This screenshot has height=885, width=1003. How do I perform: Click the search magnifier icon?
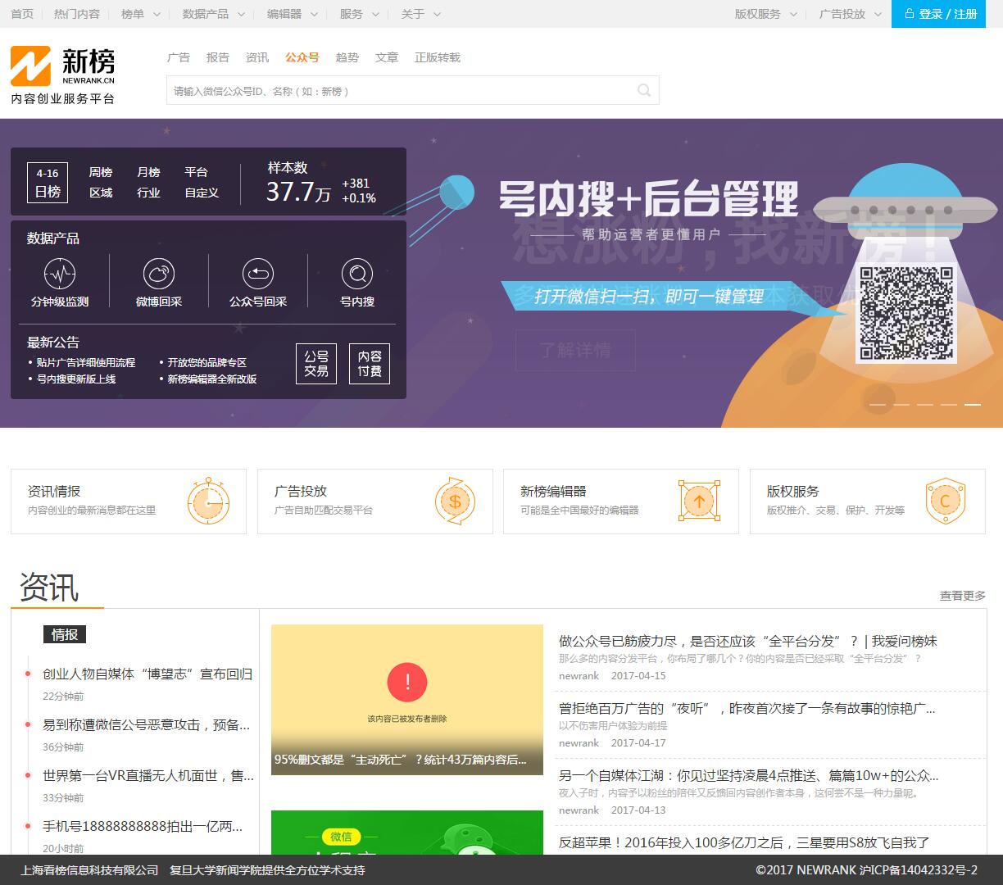(x=644, y=90)
